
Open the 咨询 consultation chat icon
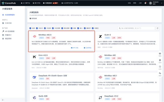[x=160, y=61]
